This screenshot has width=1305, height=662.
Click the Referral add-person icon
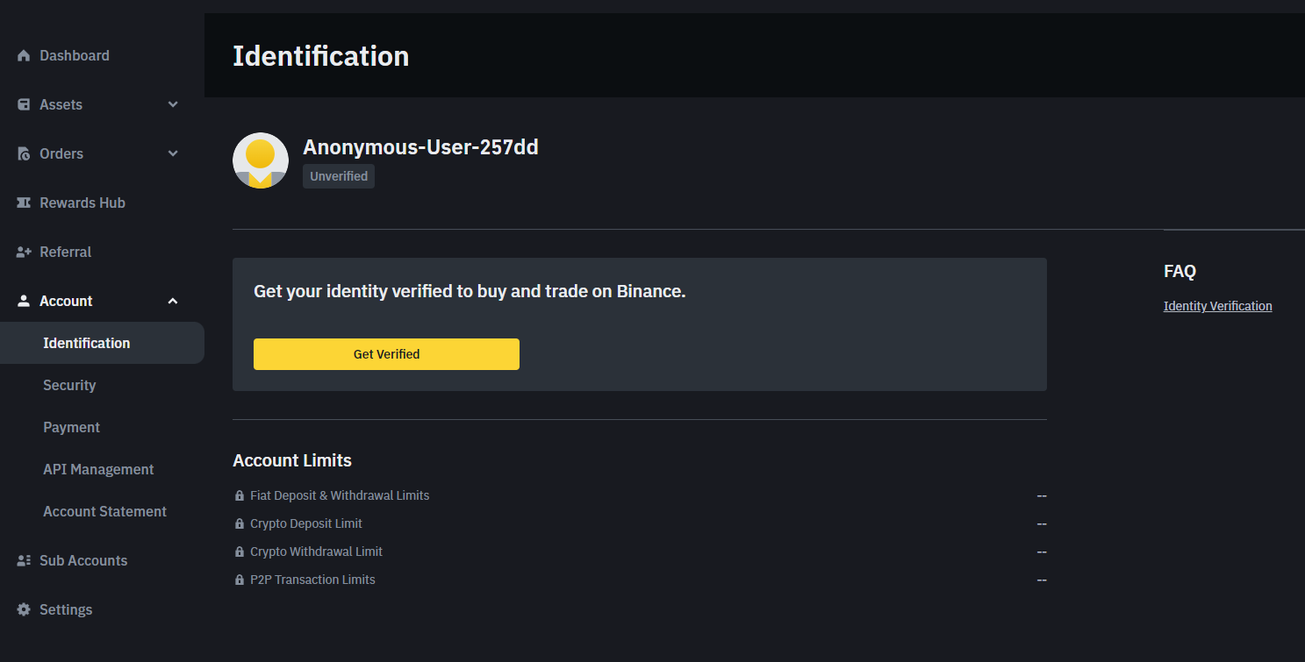[x=24, y=252]
